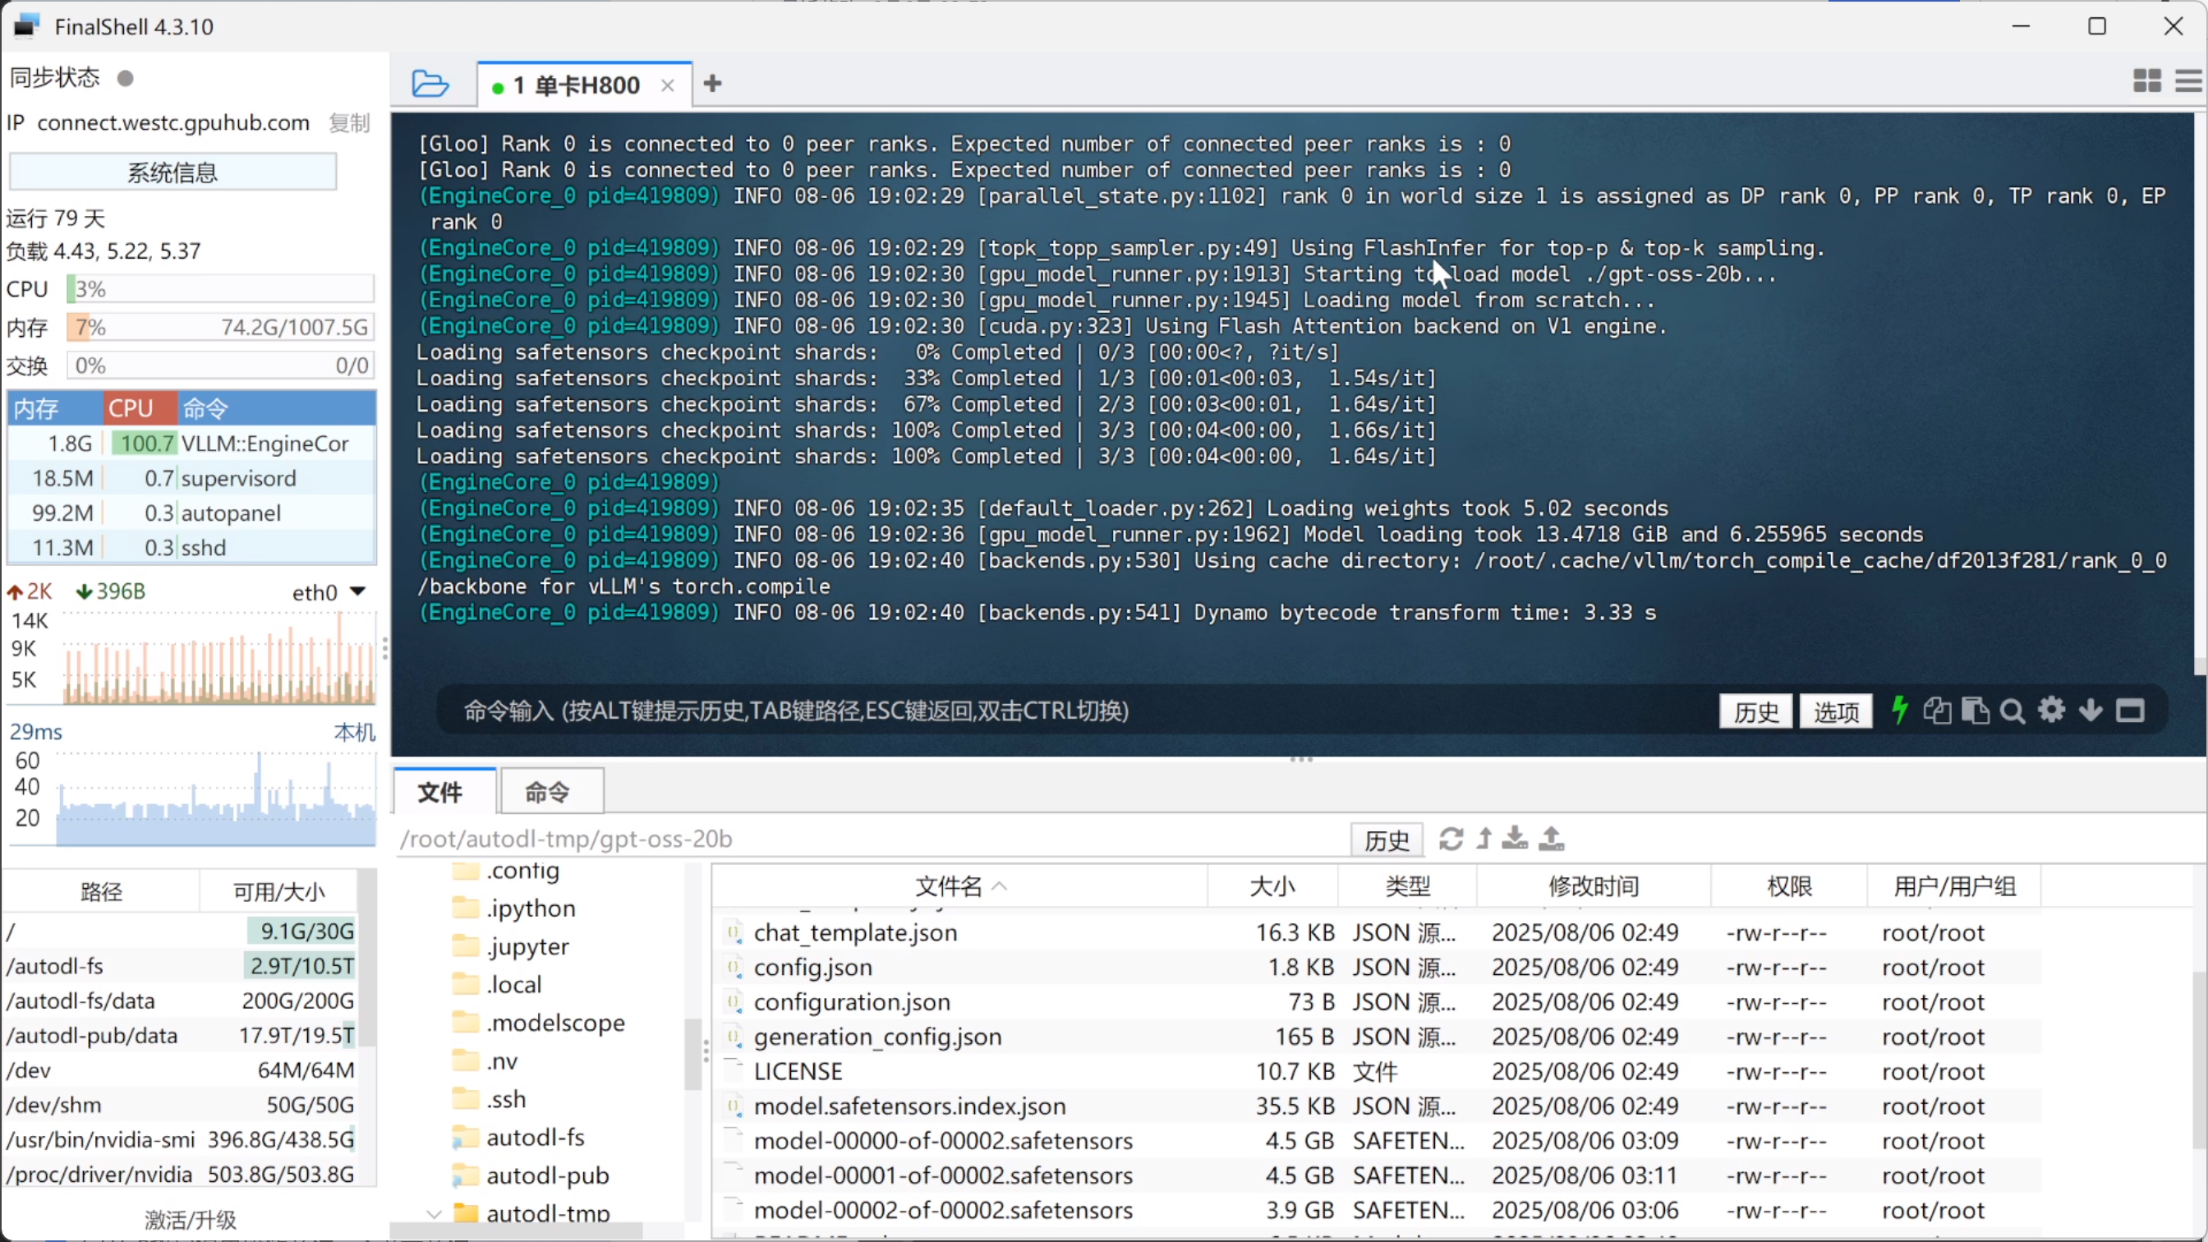2208x1242 pixels.
Task: Select the LICENSE file row
Action: (x=1376, y=1071)
